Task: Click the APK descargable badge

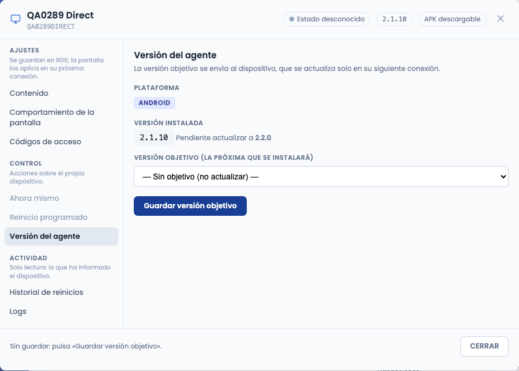Action: (x=452, y=19)
